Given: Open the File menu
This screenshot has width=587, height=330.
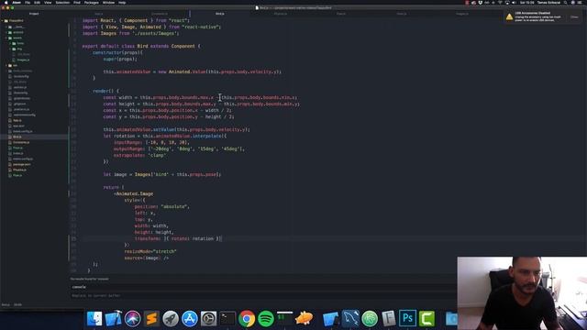Looking at the screenshot, I should tap(28, 3).
